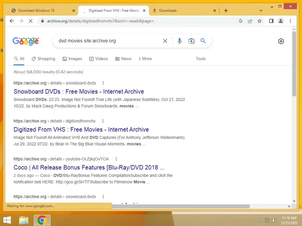
Task: Click the archive.org snowboard-dvds breadcrumb of the first result
Action: pos(55,83)
